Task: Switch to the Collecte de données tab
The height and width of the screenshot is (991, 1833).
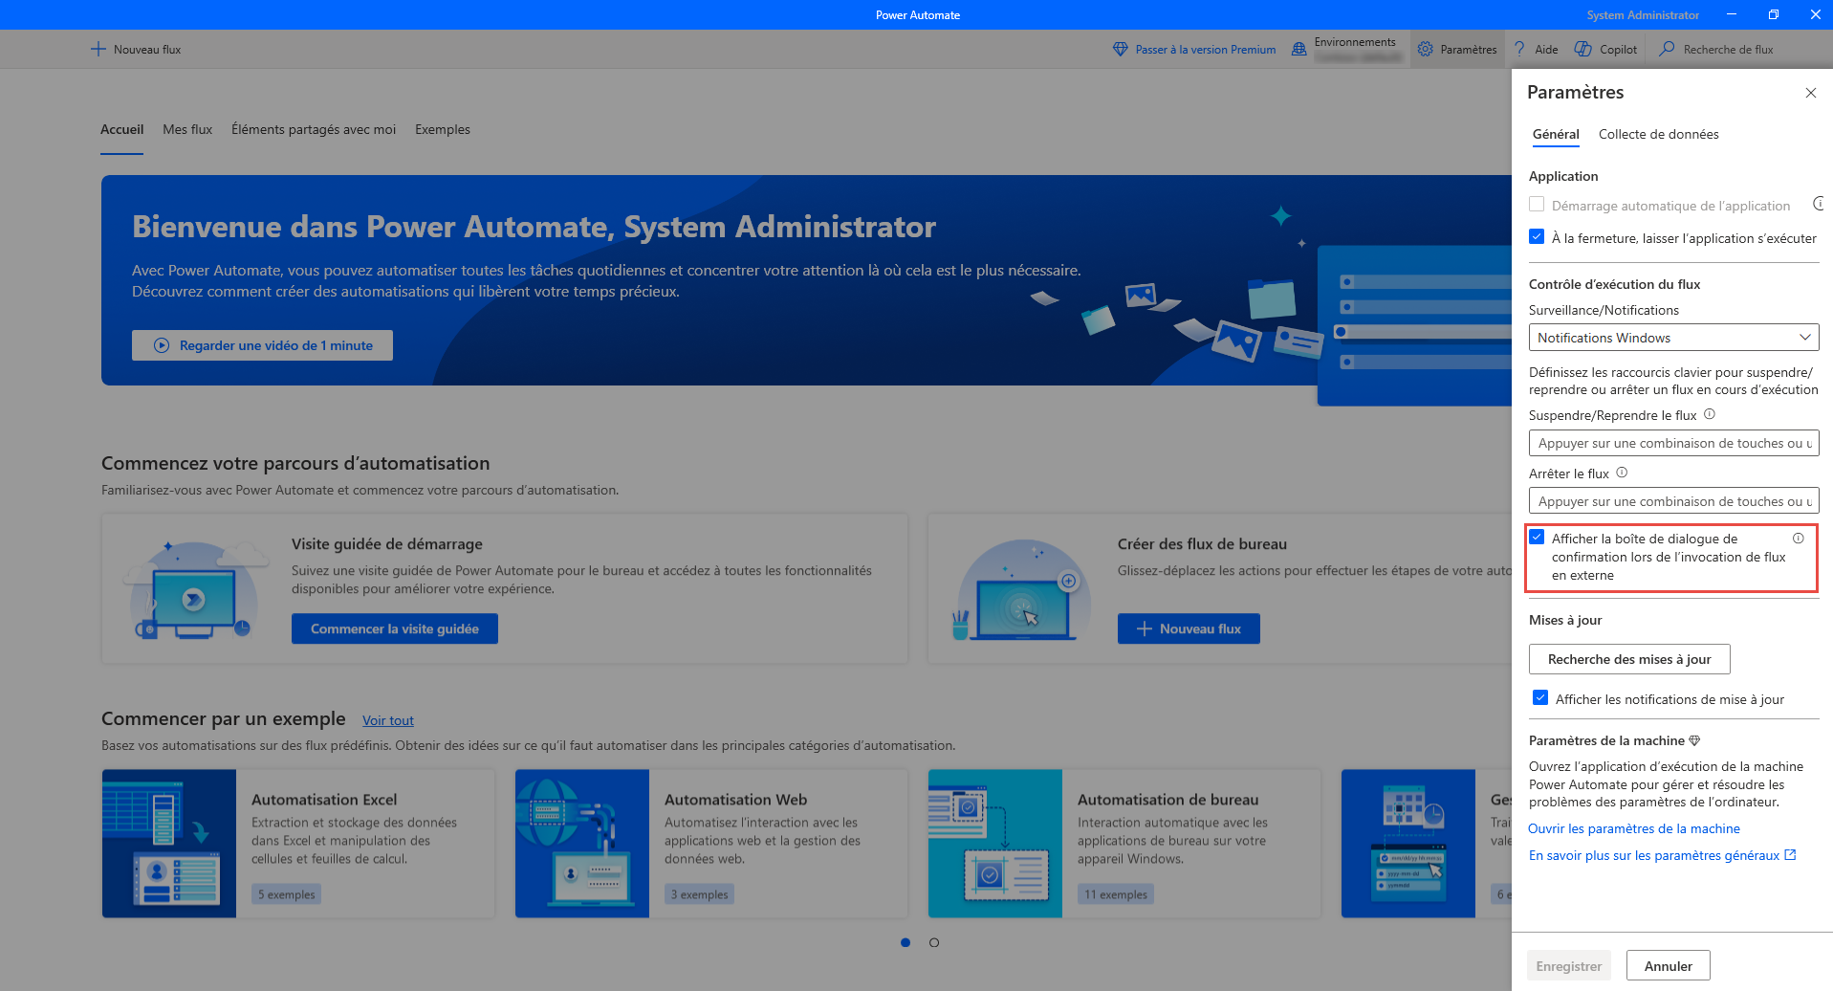Action: point(1658,134)
